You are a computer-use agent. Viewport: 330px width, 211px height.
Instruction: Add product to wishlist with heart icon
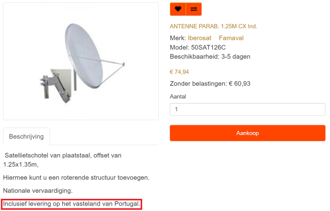[178, 9]
